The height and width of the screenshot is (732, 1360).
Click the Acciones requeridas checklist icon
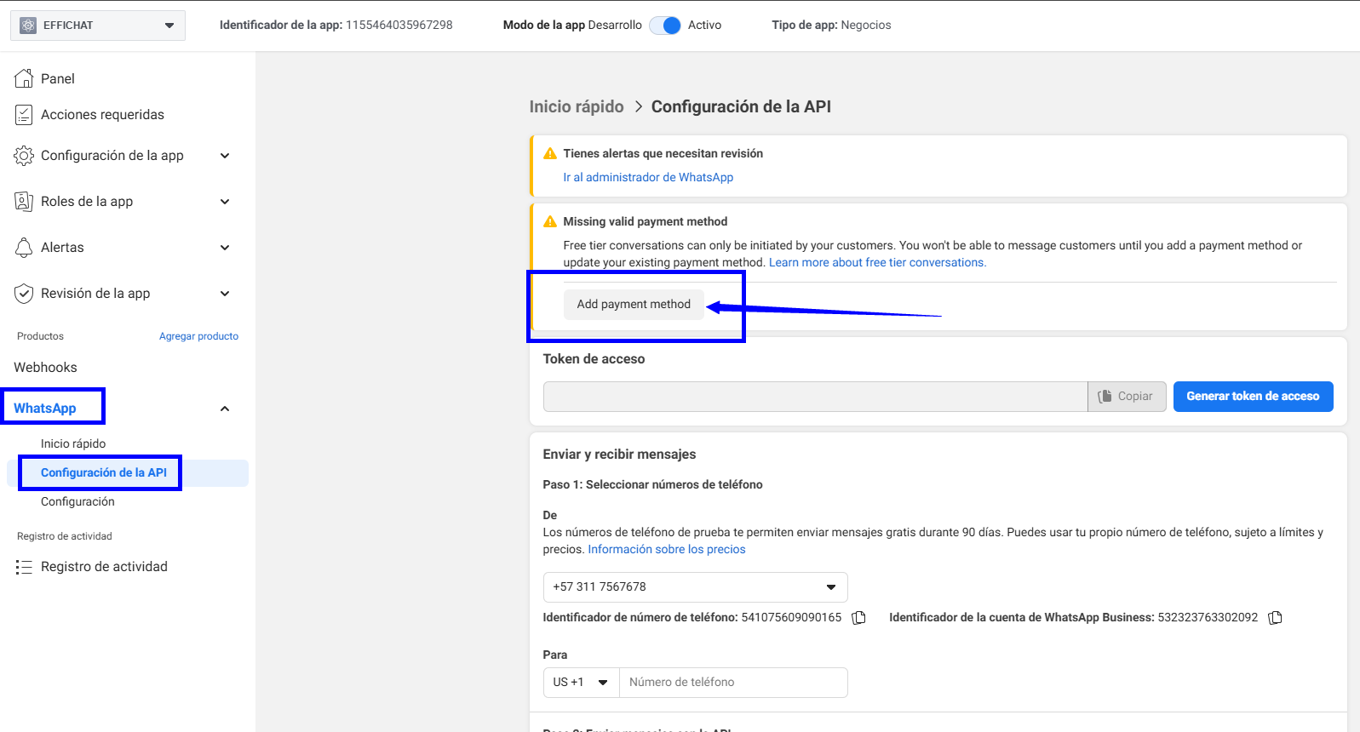(24, 114)
